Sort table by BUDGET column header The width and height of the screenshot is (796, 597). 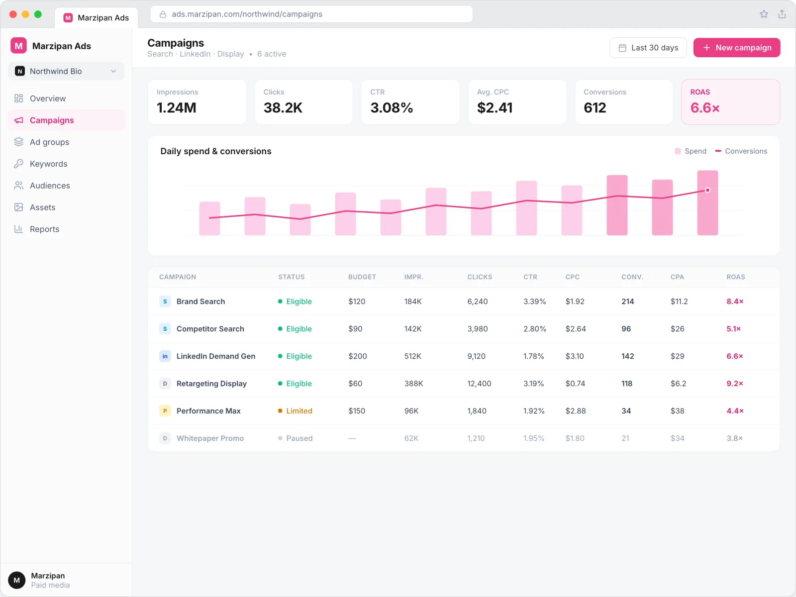click(362, 277)
